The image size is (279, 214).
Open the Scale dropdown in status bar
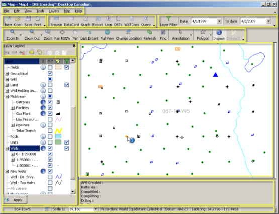[x=96, y=209]
